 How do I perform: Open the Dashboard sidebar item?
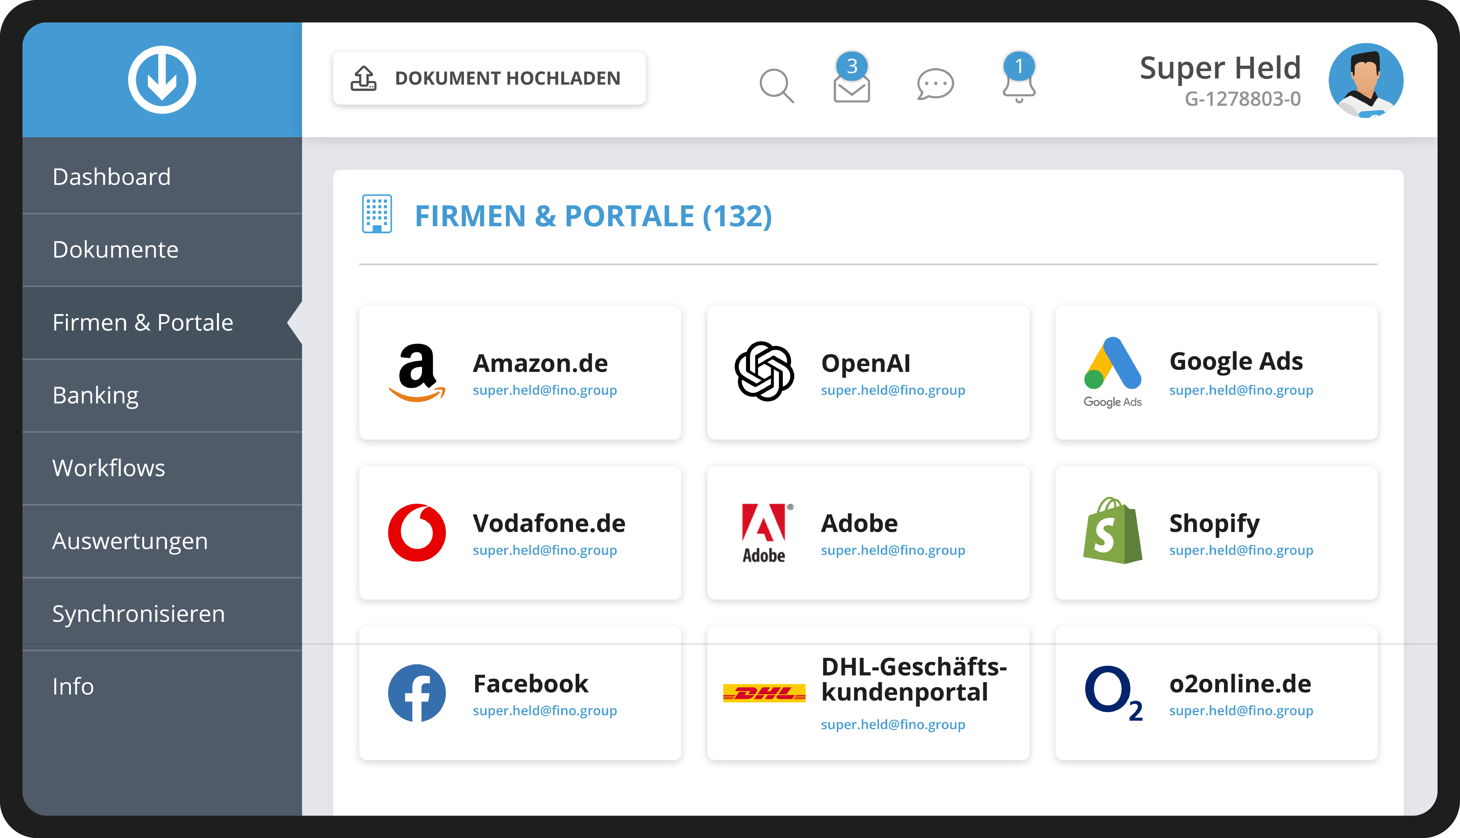pos(162,177)
